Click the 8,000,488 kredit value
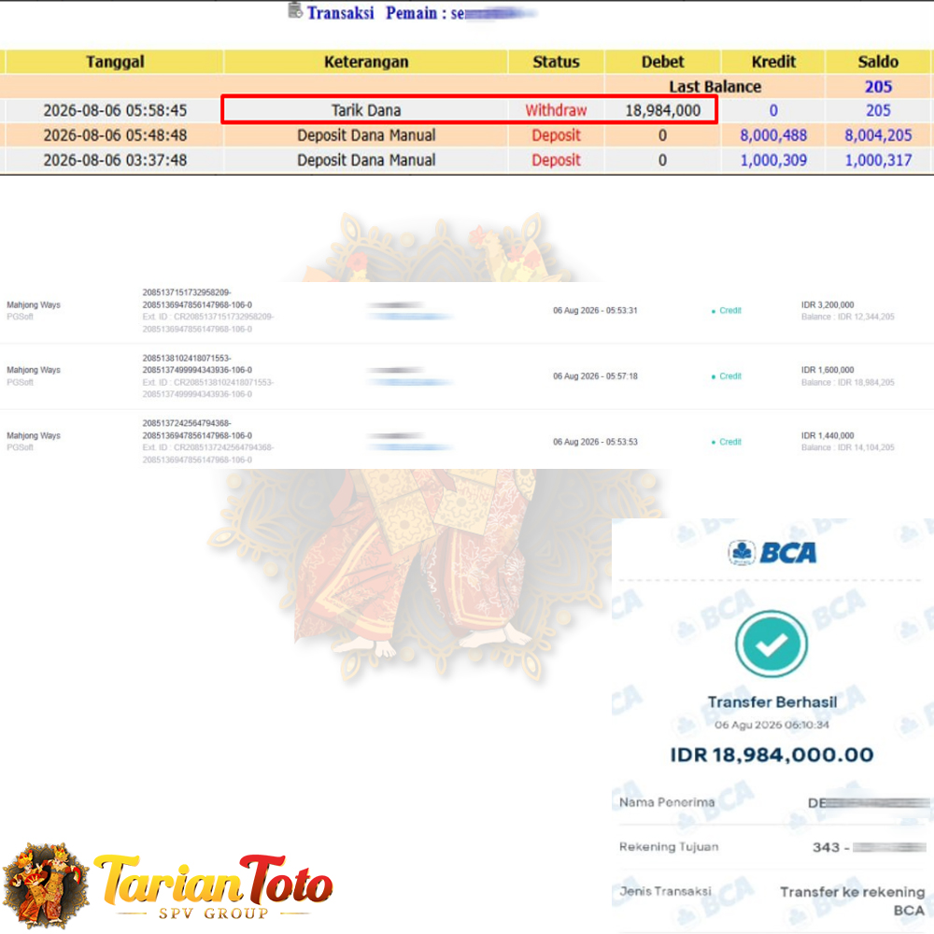The image size is (934, 934). [773, 135]
